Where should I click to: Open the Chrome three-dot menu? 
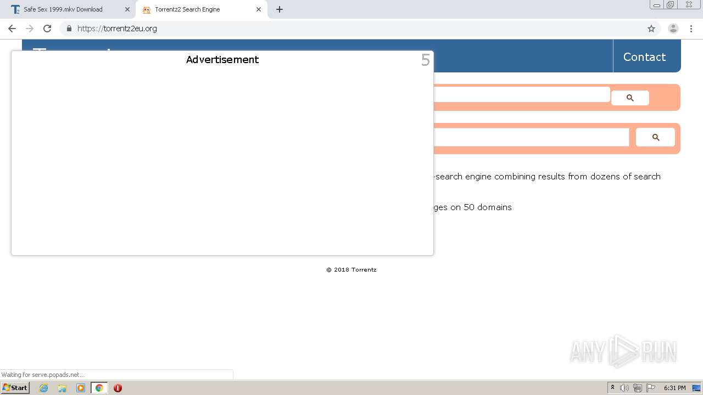691,29
